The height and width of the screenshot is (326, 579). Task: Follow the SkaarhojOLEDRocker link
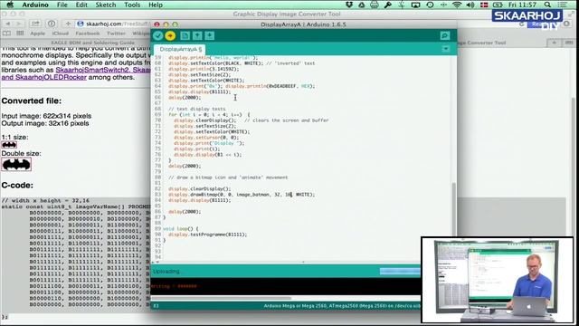[x=51, y=77]
